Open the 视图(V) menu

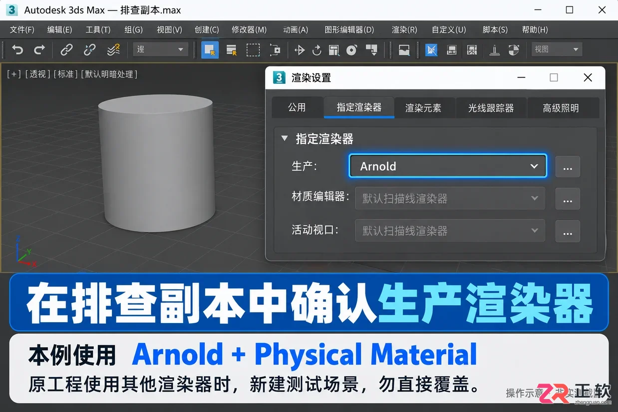[x=169, y=29]
